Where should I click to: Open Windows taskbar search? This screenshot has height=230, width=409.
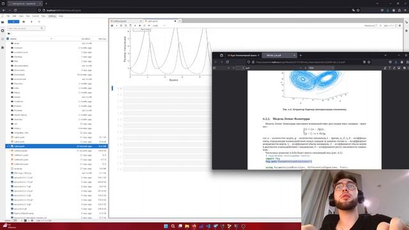click(x=173, y=226)
